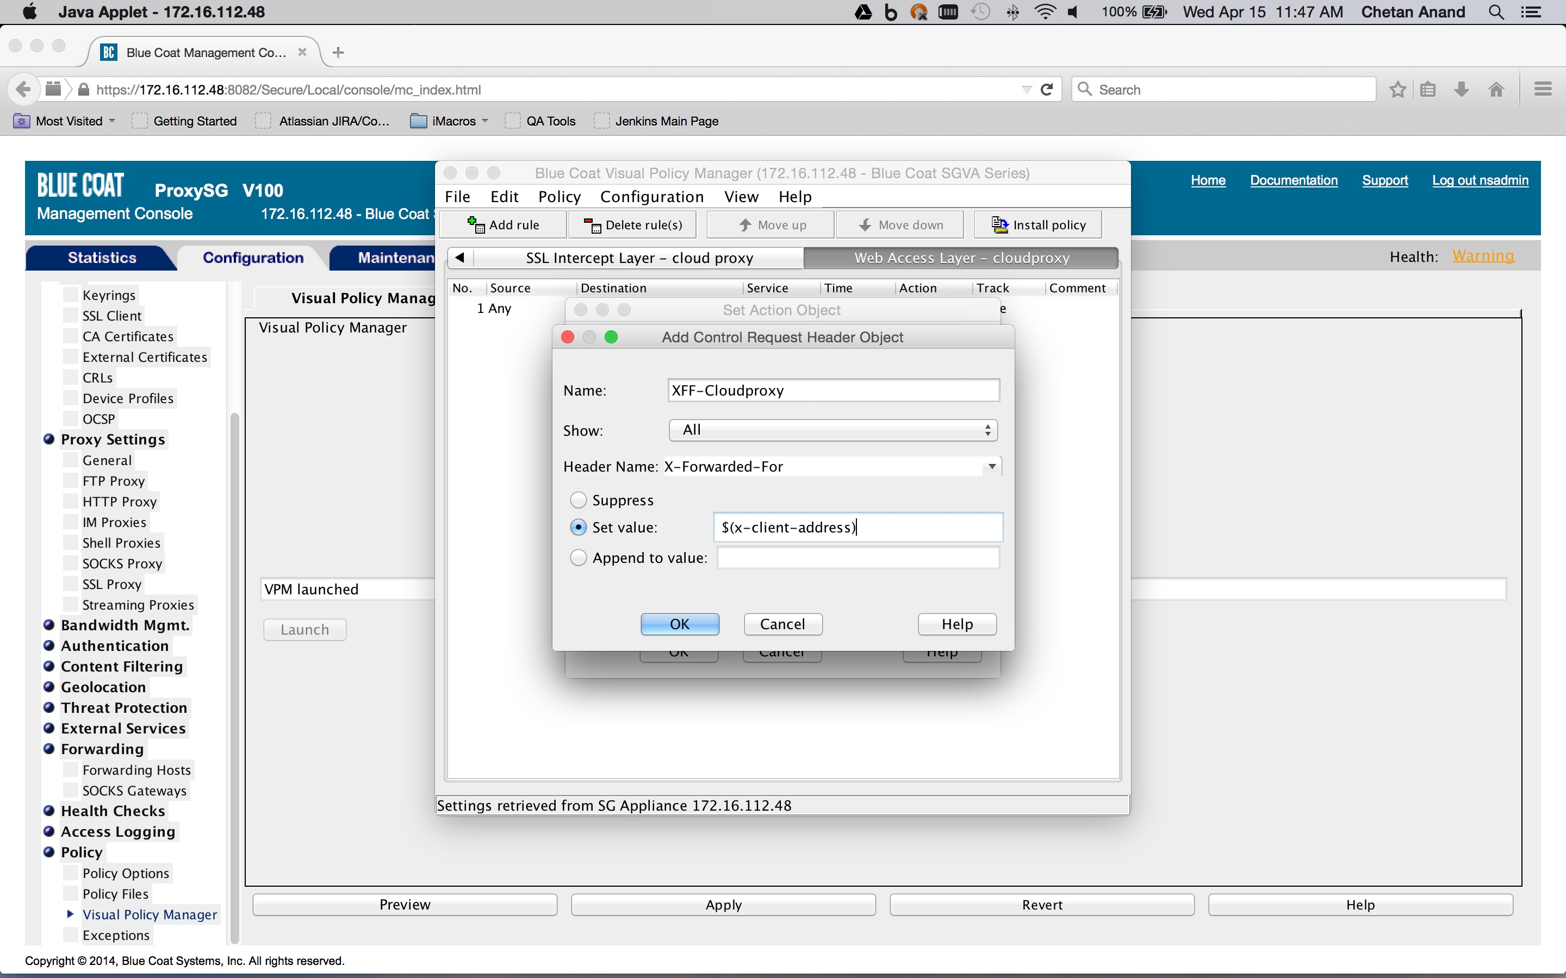Open the Show dropdown set to All
The height and width of the screenshot is (978, 1566).
coord(833,430)
